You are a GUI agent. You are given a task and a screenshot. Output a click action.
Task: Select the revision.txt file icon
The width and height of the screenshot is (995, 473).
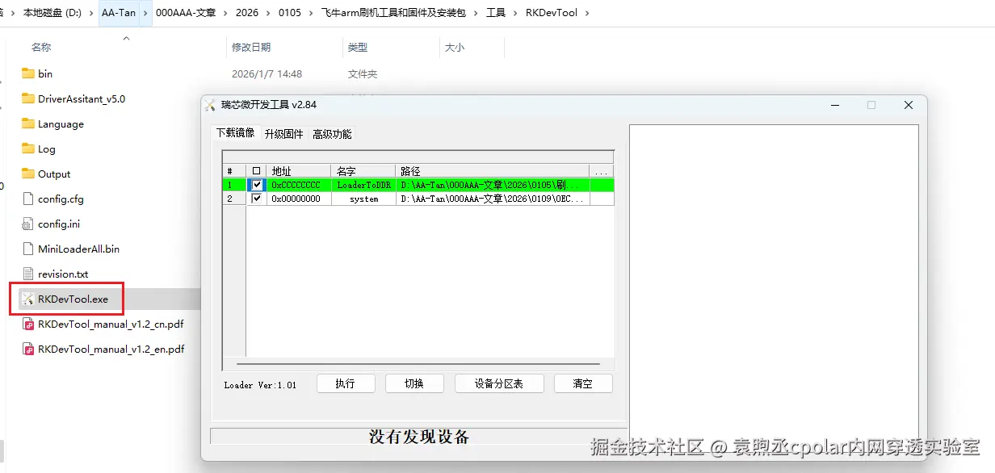pos(28,274)
